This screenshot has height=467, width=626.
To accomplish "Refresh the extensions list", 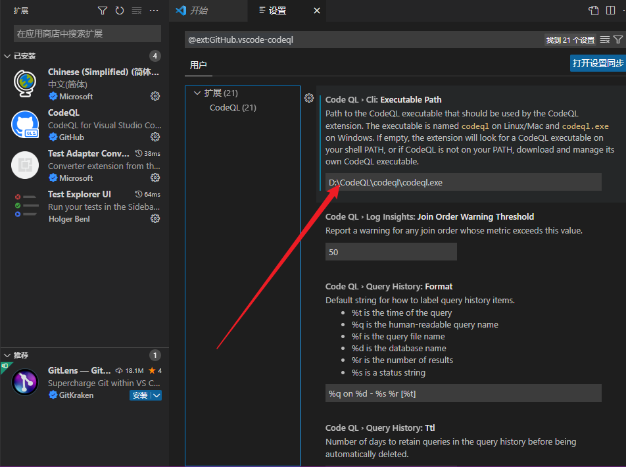I will click(120, 11).
